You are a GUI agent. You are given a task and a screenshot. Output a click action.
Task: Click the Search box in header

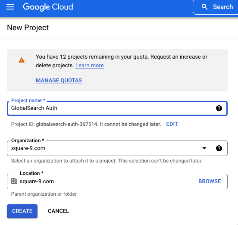pos(216,7)
